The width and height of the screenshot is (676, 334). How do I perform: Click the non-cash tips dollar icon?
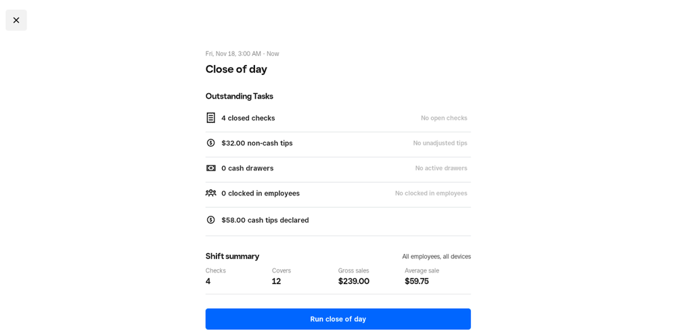[210, 143]
